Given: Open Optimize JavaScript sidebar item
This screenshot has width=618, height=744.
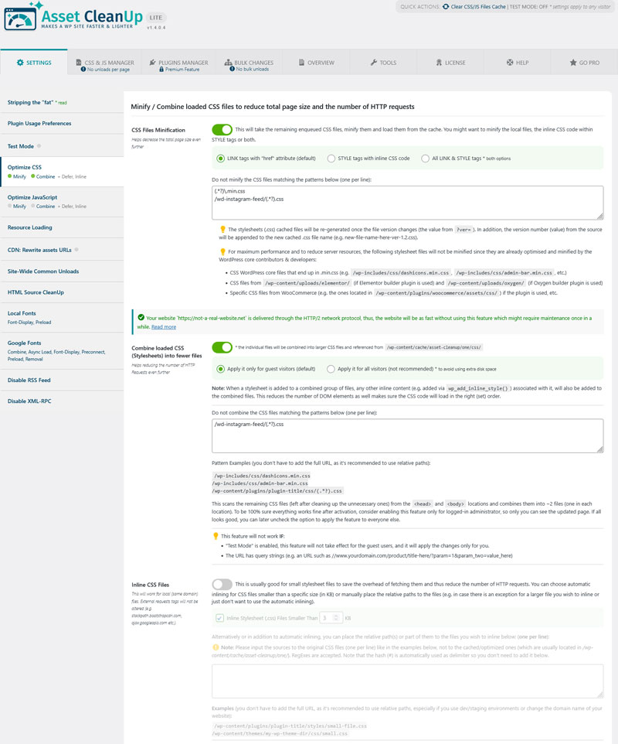Looking at the screenshot, I should point(62,202).
